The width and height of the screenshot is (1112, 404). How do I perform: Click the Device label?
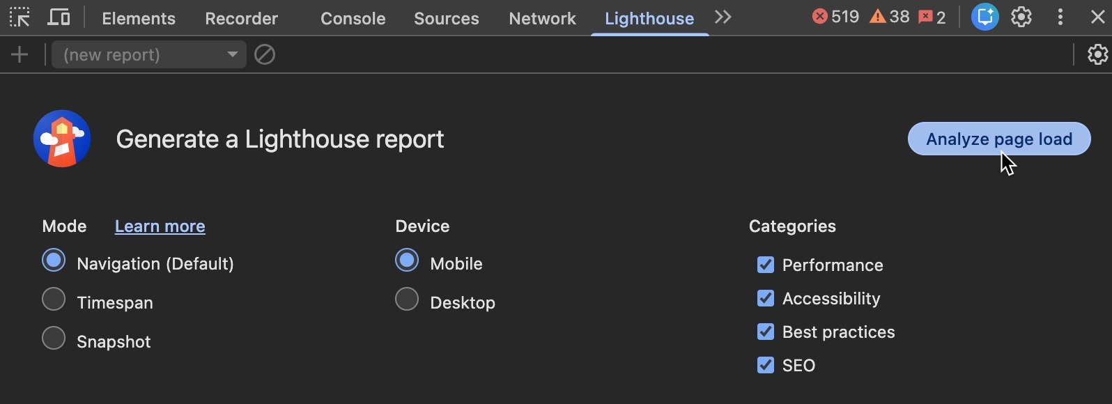click(422, 226)
